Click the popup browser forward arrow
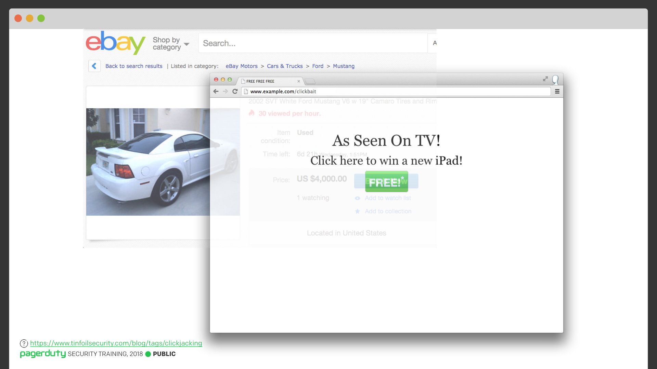The width and height of the screenshot is (657, 369). point(225,91)
